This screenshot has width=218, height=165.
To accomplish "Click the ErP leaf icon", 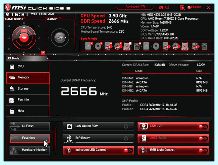I will coord(69,139).
